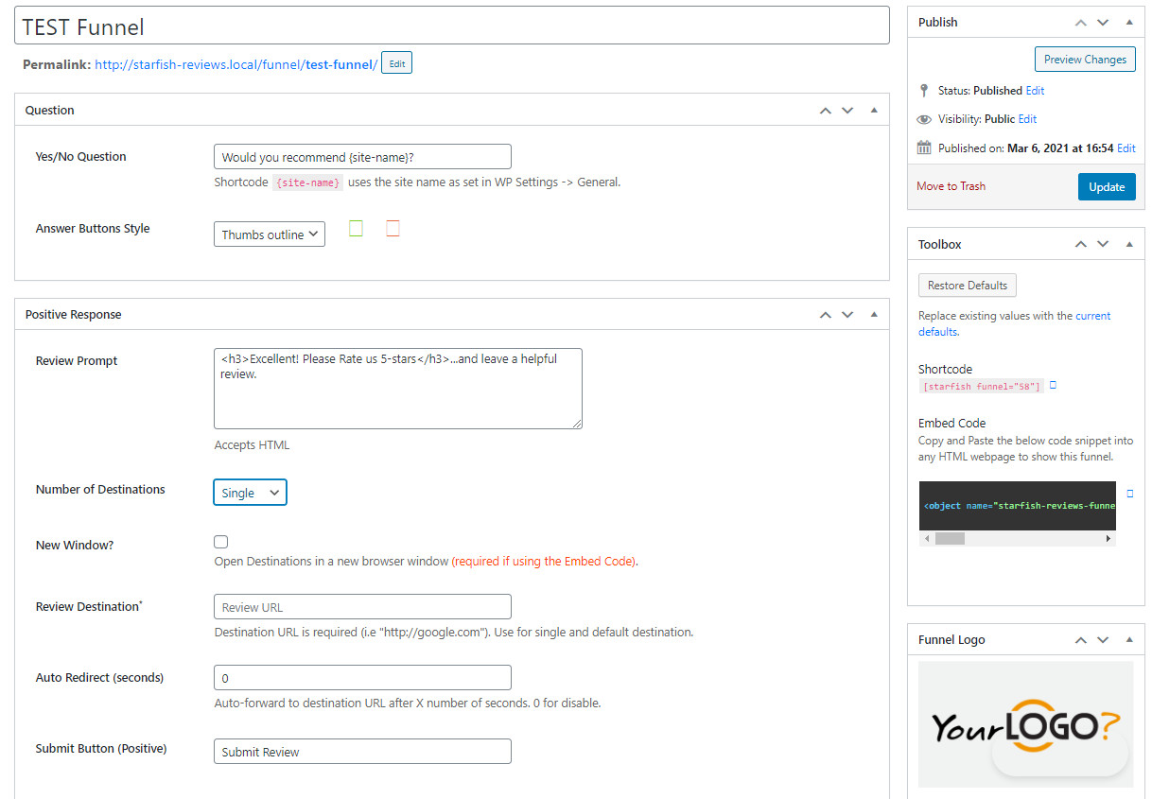Image resolution: width=1152 pixels, height=799 pixels.
Task: Collapse the Publish panel
Action: [1129, 21]
